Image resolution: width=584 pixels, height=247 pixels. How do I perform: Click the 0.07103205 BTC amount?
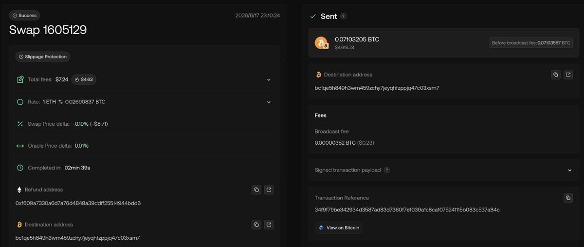pos(357,39)
